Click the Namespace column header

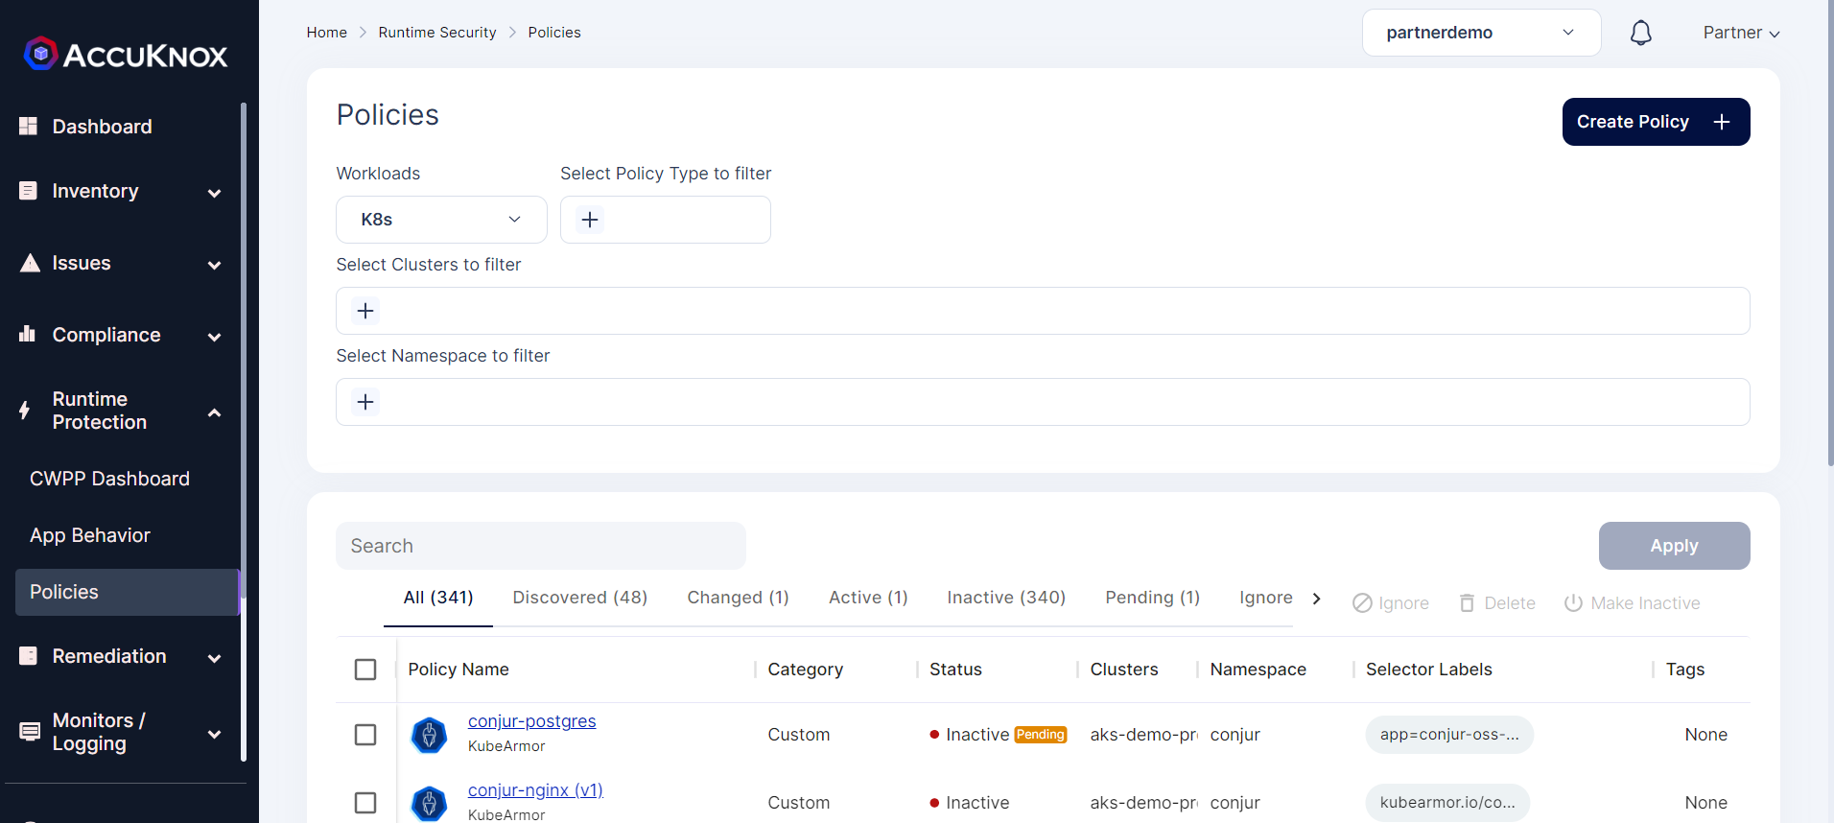click(x=1258, y=670)
